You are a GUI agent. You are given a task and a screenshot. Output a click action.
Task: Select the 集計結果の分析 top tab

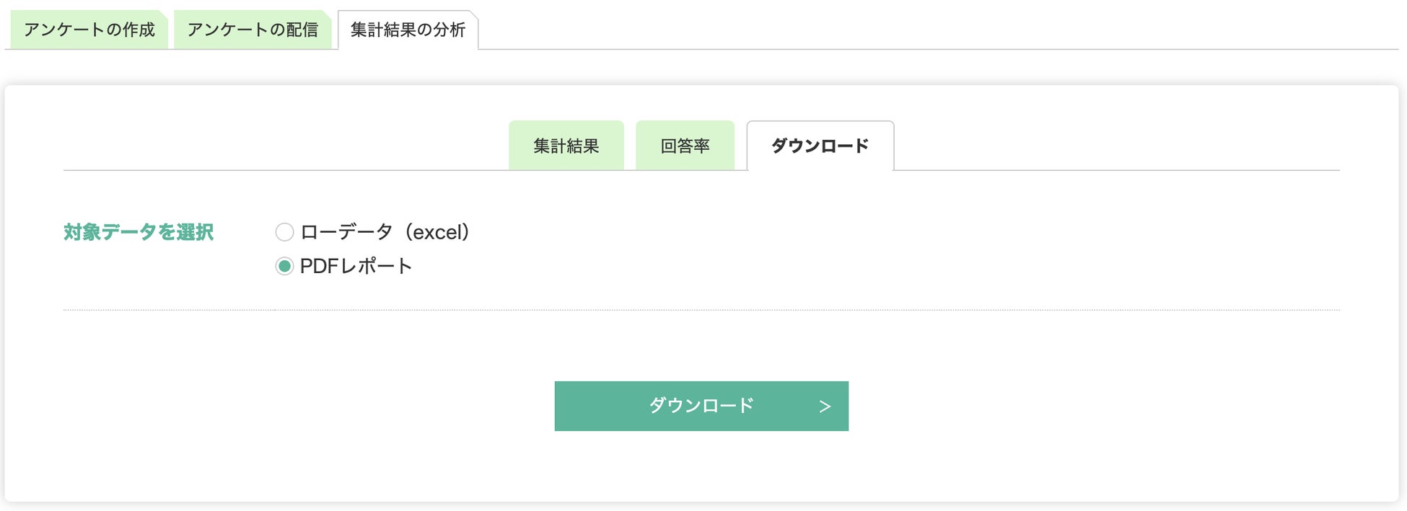408,30
